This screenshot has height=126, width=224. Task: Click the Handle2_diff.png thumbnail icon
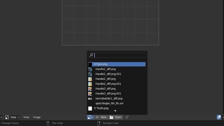[90, 79]
